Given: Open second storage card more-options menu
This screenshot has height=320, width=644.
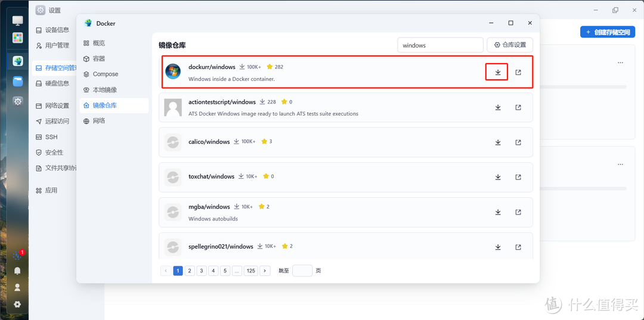Looking at the screenshot, I should pyautogui.click(x=620, y=164).
